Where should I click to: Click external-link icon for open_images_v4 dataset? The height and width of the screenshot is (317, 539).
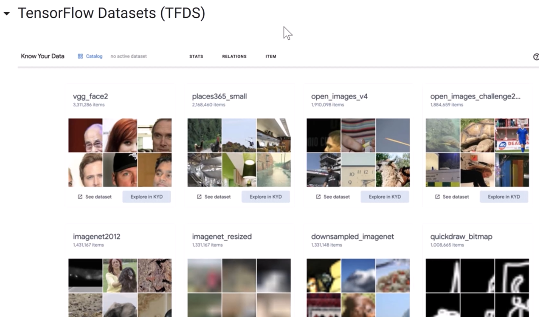tap(318, 197)
